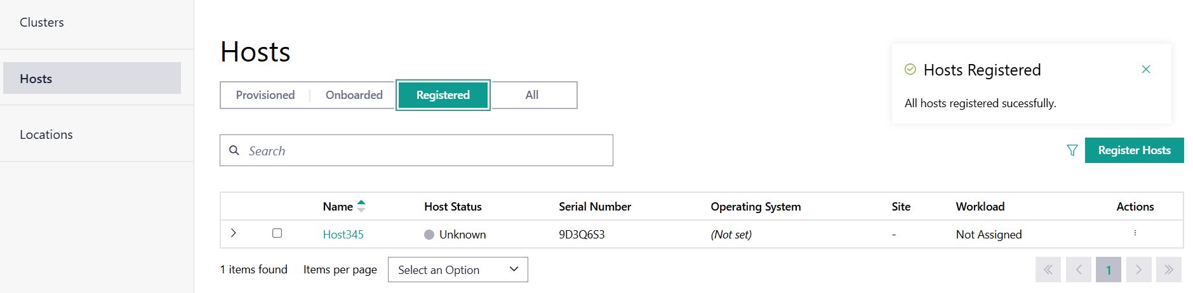Select the Host345 row checkbox
The image size is (1193, 293).
pyautogui.click(x=277, y=233)
